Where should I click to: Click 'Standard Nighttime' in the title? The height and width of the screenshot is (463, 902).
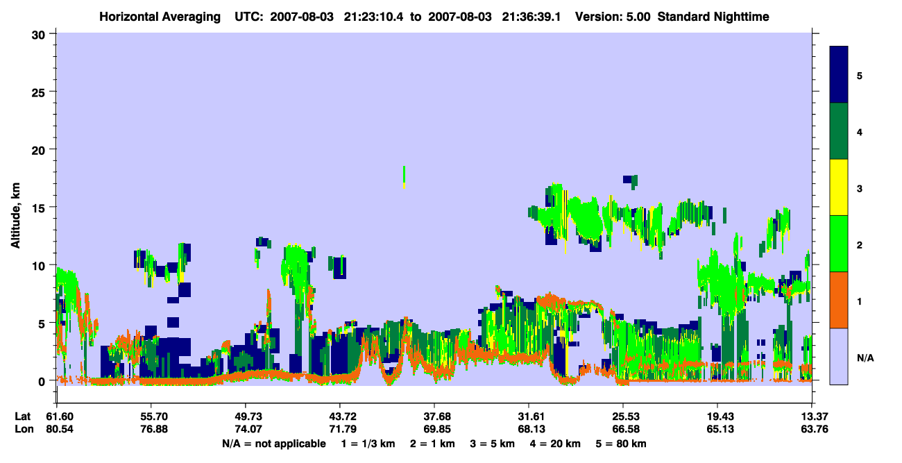[713, 17]
